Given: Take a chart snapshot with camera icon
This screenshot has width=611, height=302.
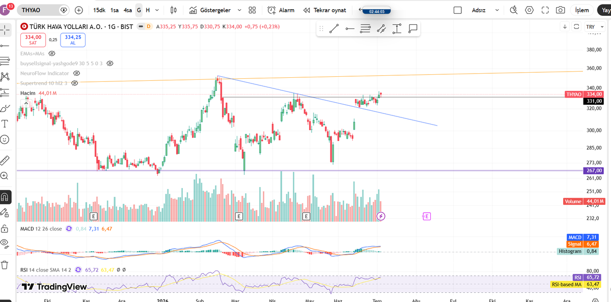Looking at the screenshot, I should pos(561,10).
